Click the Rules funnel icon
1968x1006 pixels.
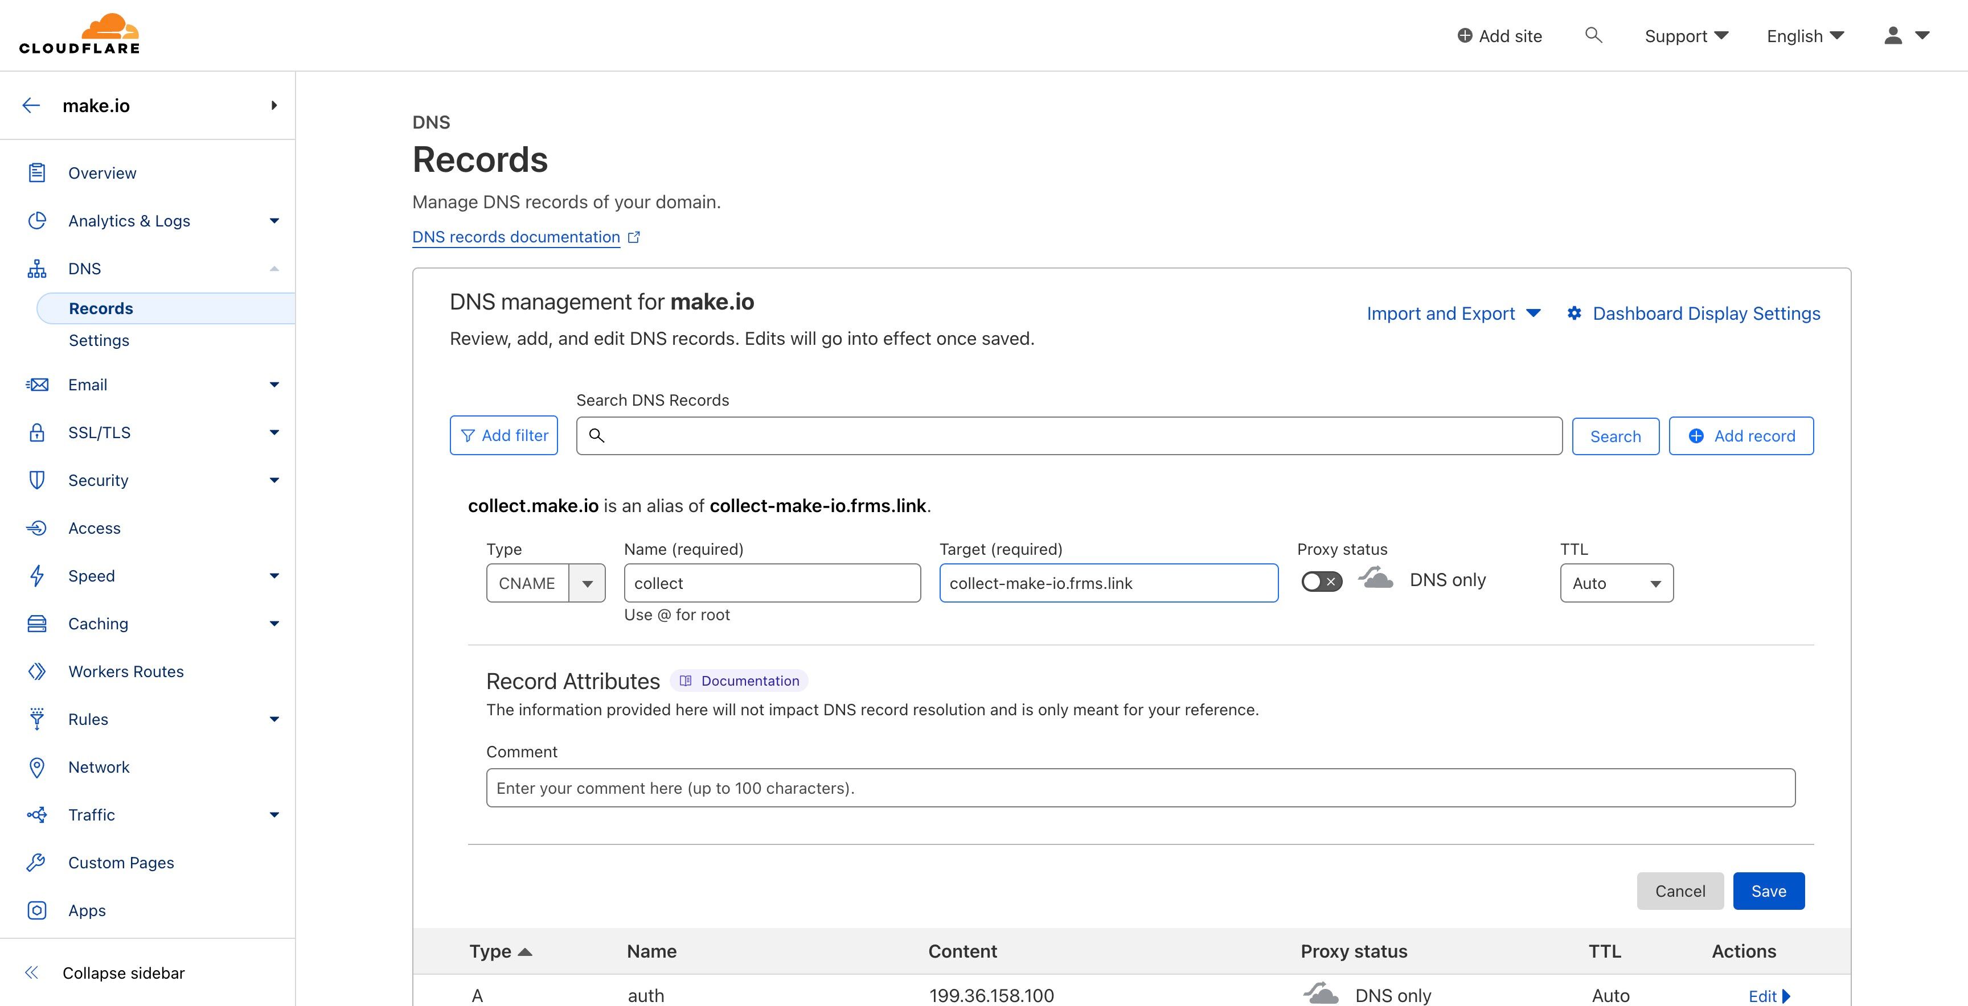tap(36, 719)
